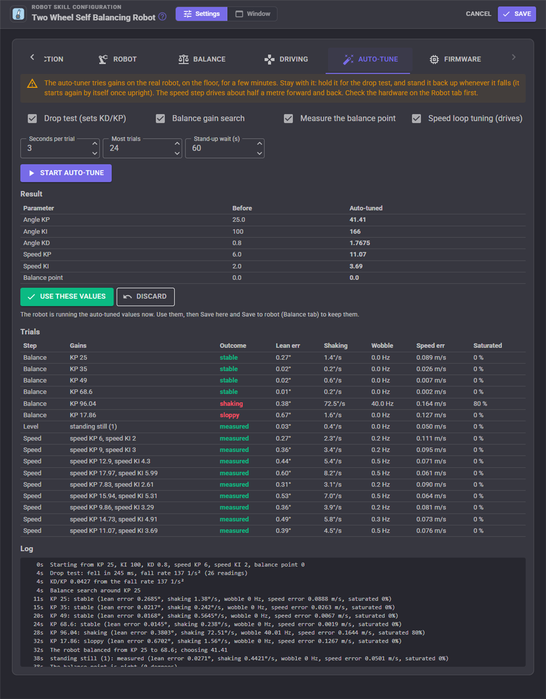Click the robot skill logo icon
Viewport: 546px width, 699px height.
19,14
